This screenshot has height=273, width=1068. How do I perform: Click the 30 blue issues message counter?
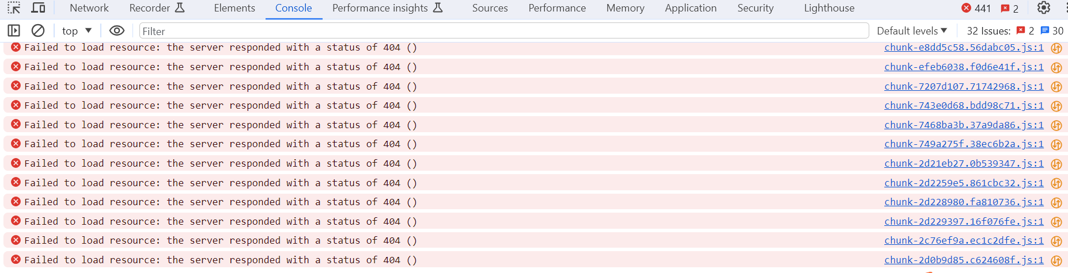click(1052, 31)
